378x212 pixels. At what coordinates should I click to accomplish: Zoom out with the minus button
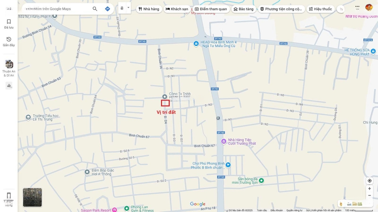pos(369,196)
